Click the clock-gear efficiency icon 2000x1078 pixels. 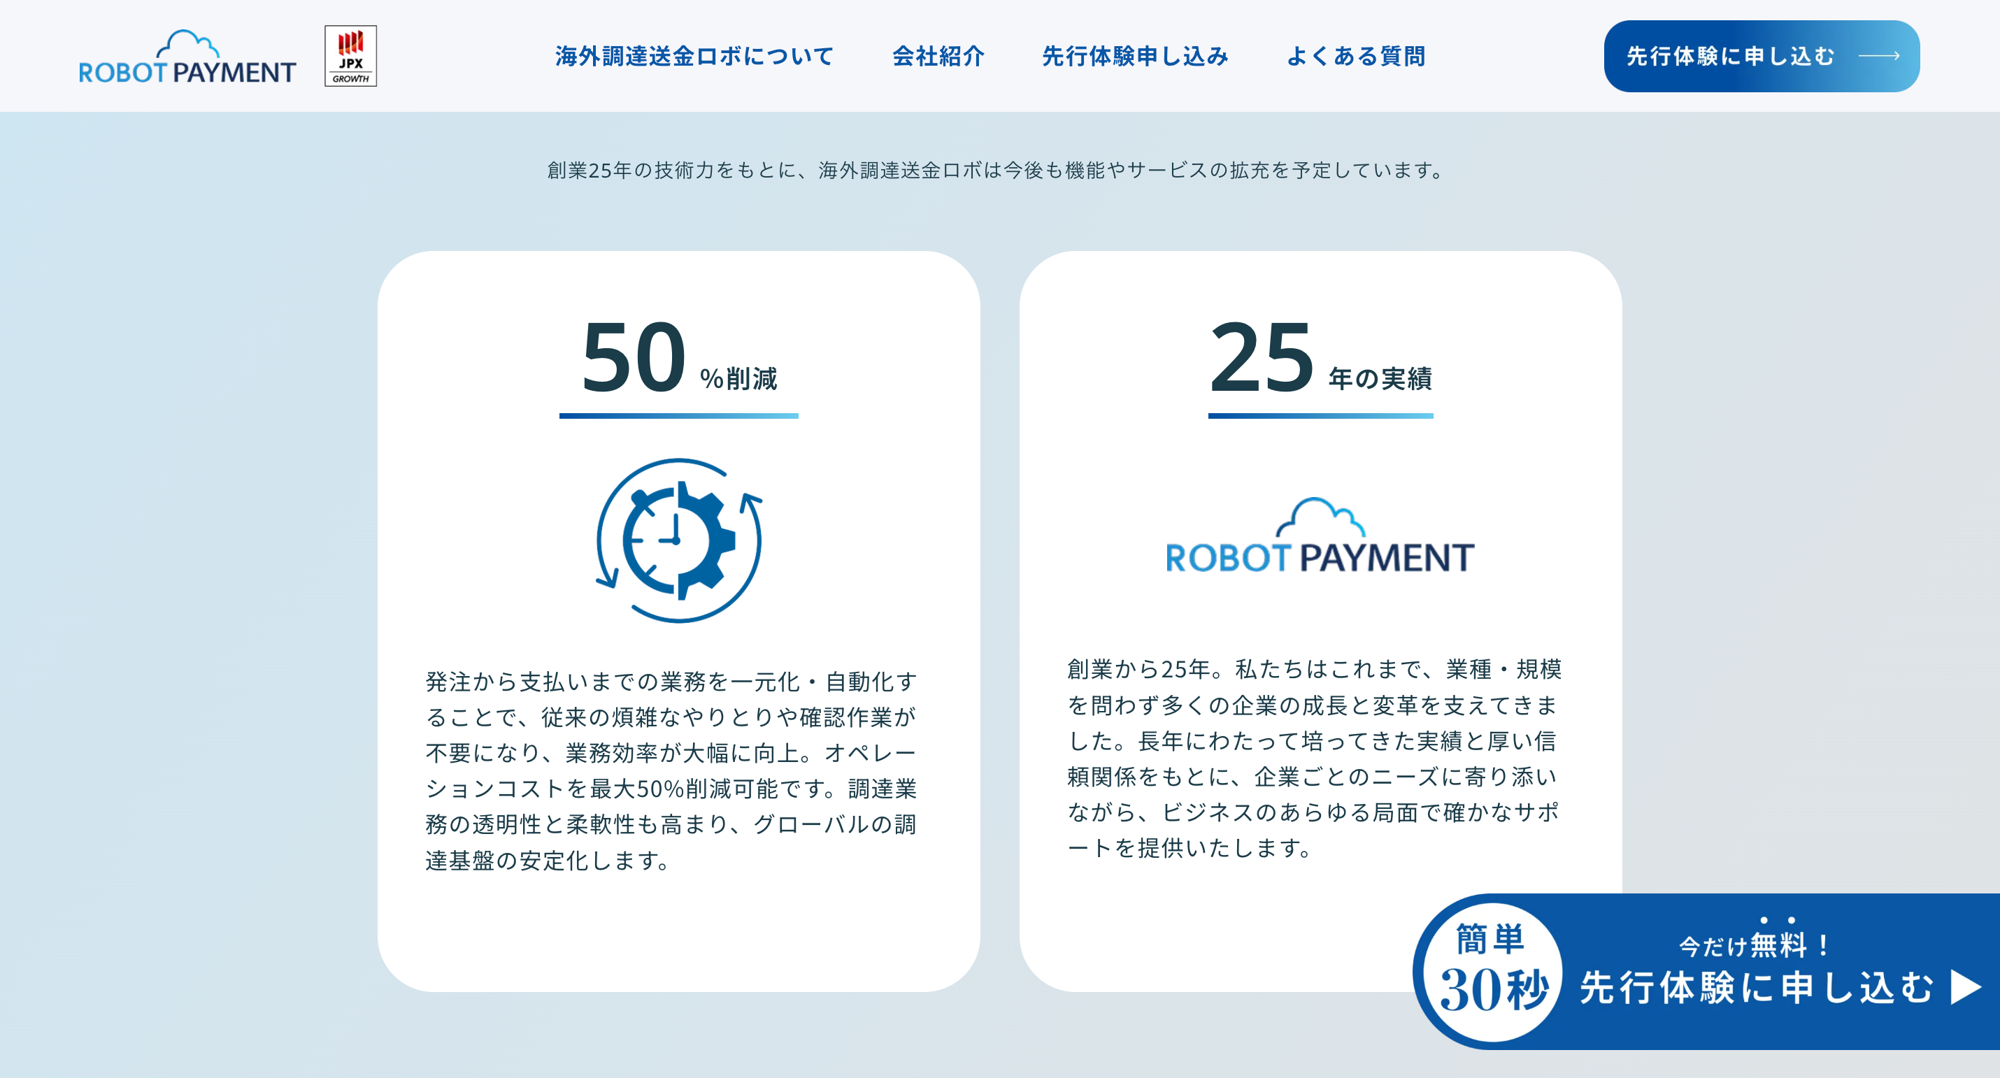click(679, 540)
